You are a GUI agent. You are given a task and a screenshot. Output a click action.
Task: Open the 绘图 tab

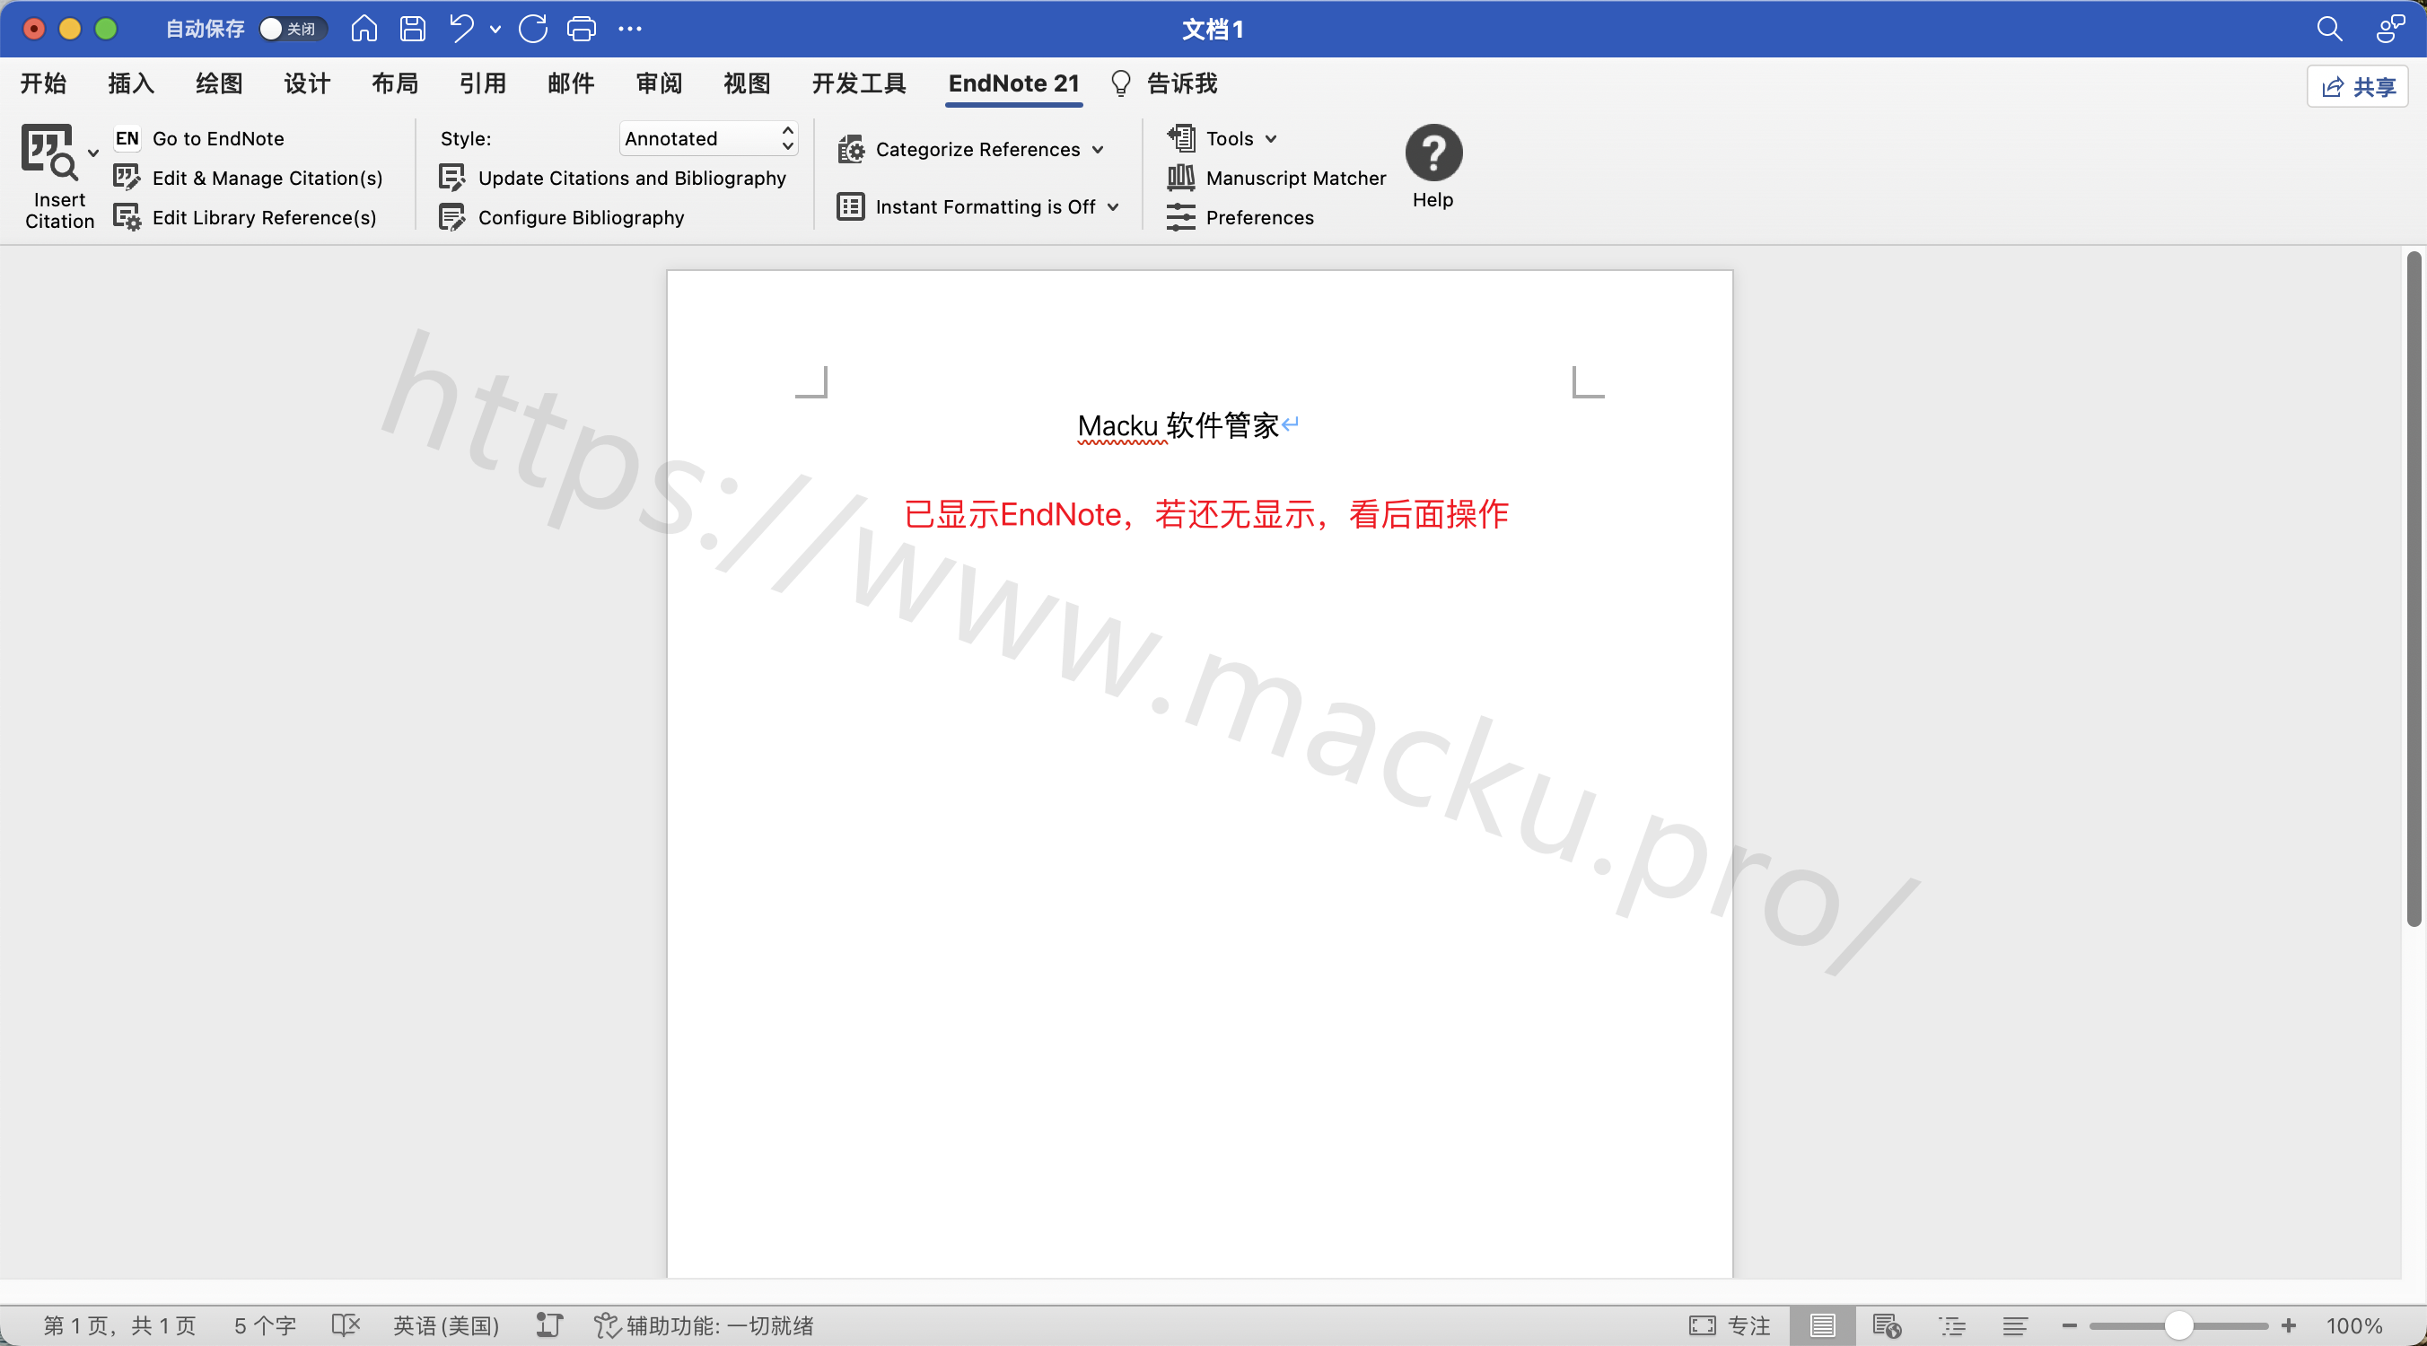click(220, 83)
